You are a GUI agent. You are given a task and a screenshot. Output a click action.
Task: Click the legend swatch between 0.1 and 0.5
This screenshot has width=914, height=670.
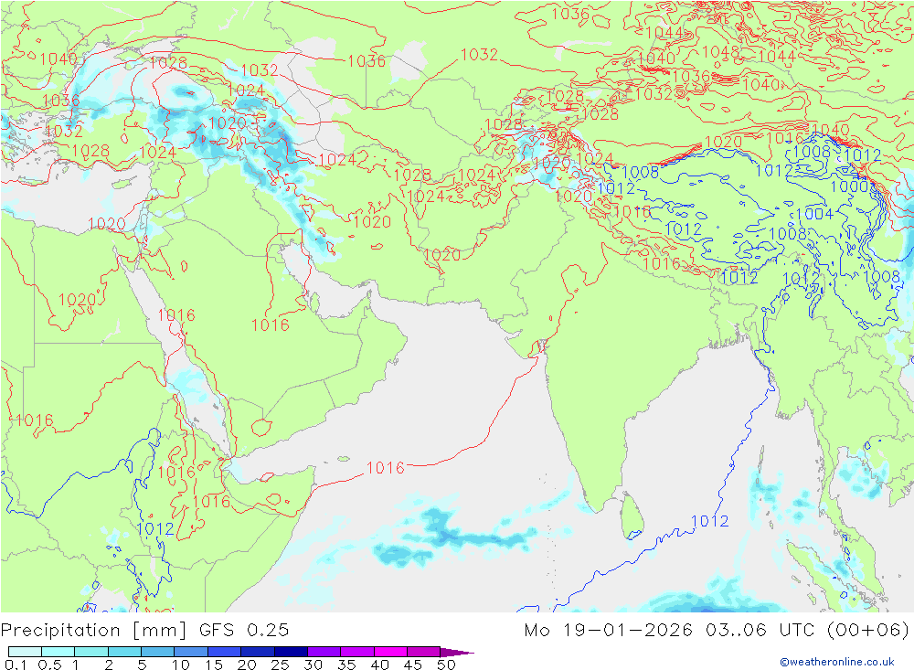click(x=25, y=652)
